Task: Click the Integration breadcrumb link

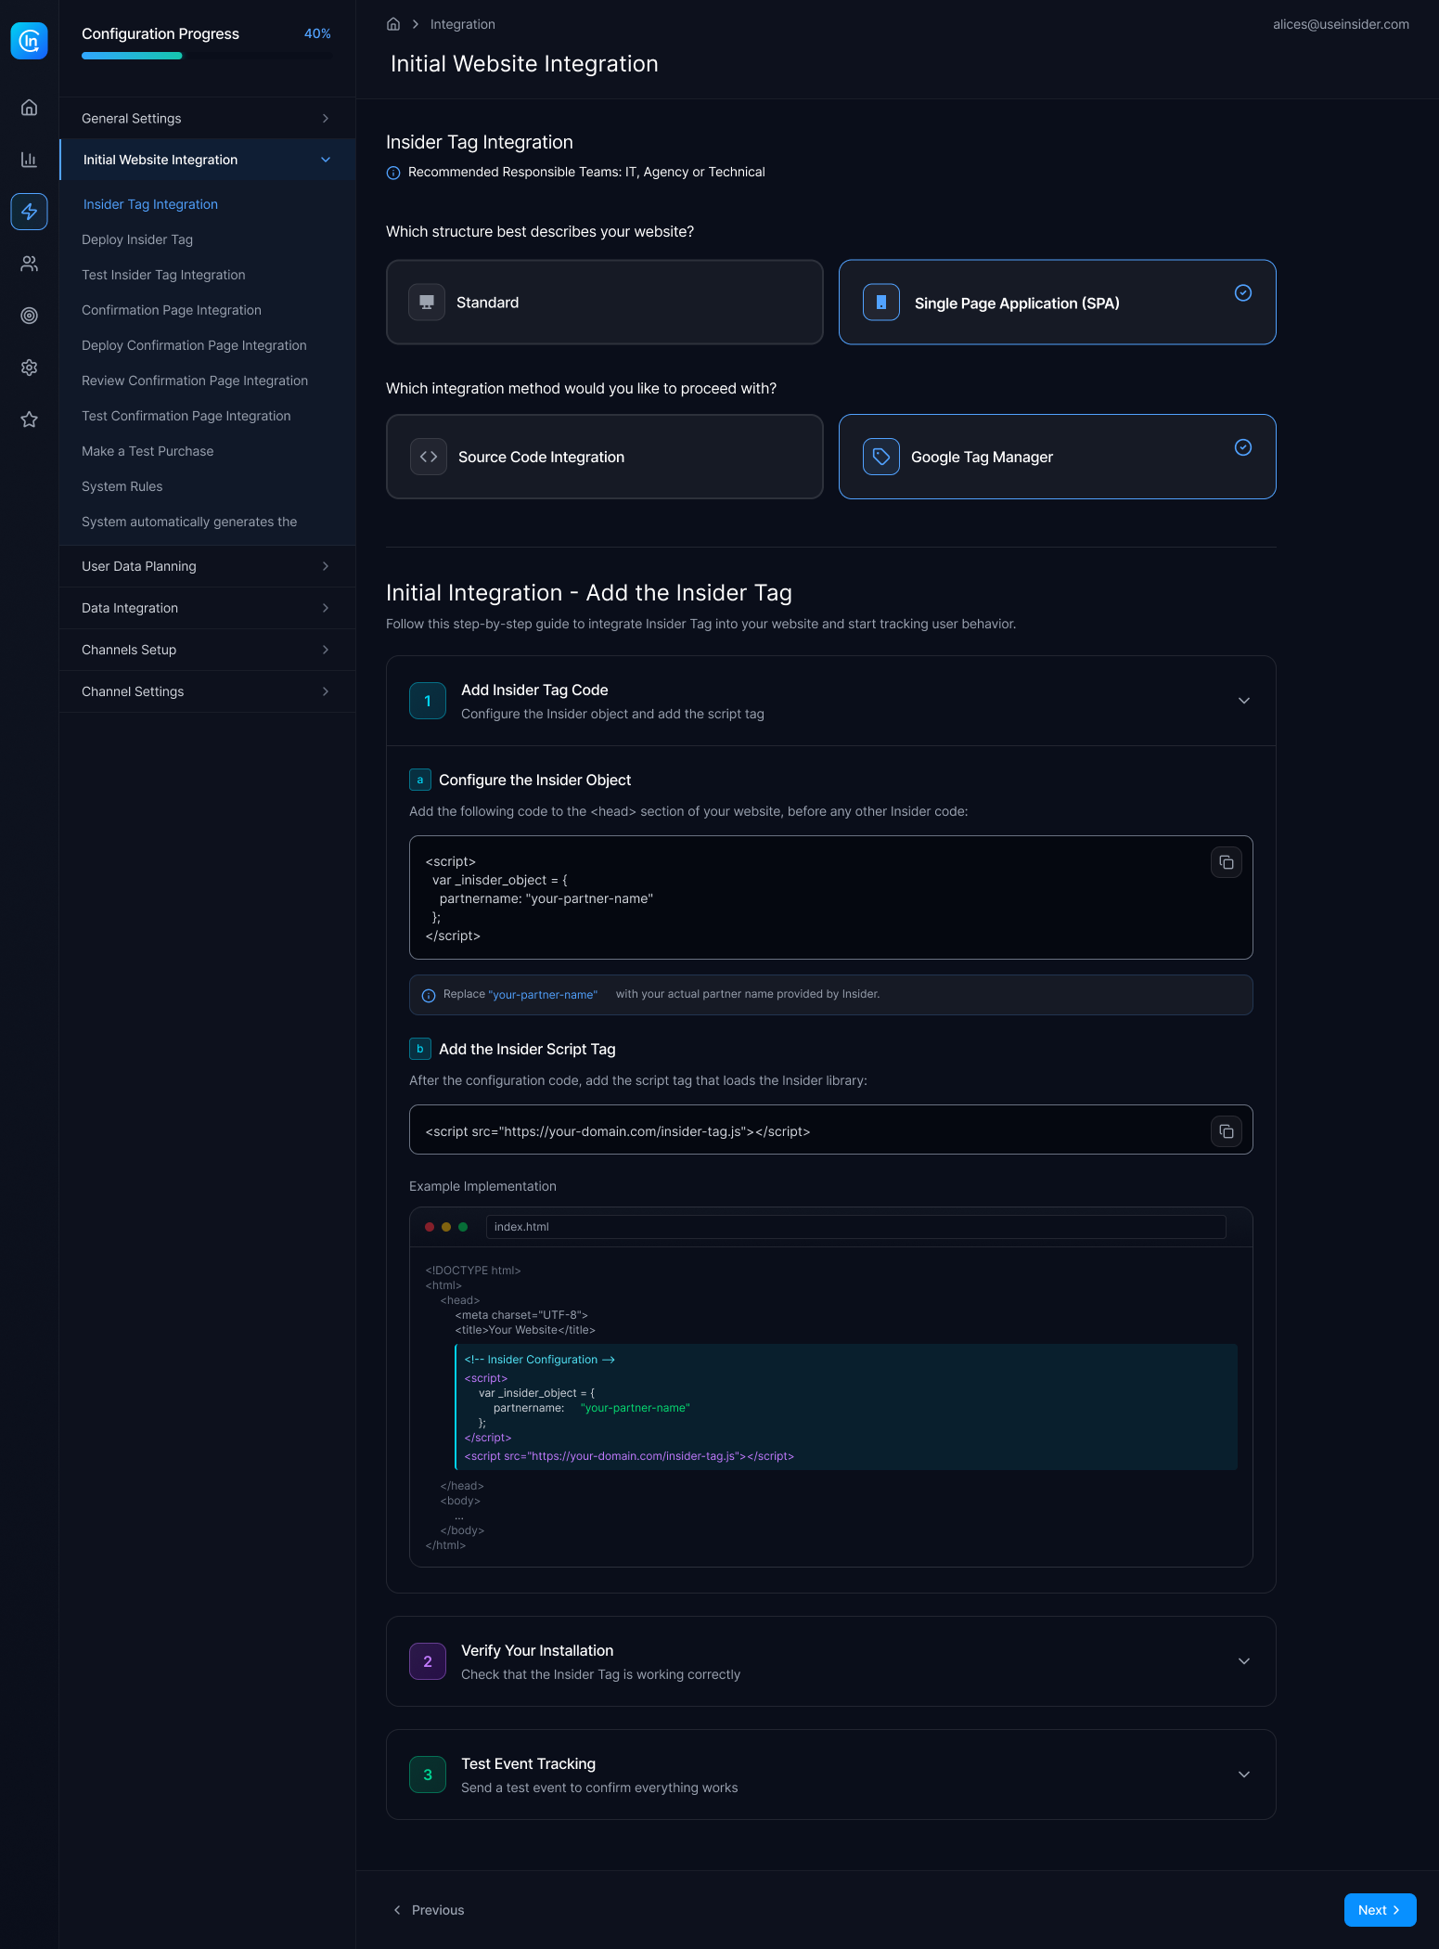Action: [463, 24]
